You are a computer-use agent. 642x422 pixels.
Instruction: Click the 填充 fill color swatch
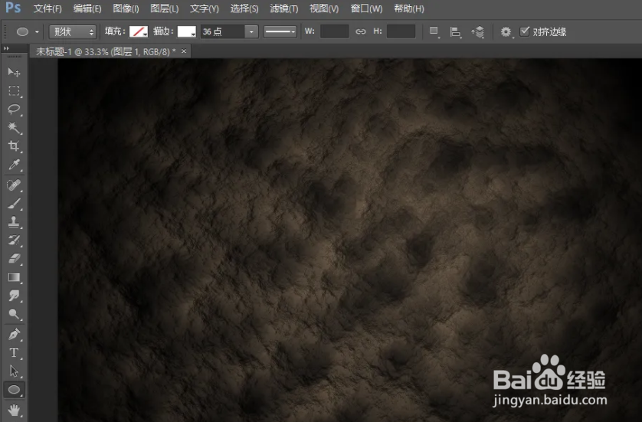(139, 31)
